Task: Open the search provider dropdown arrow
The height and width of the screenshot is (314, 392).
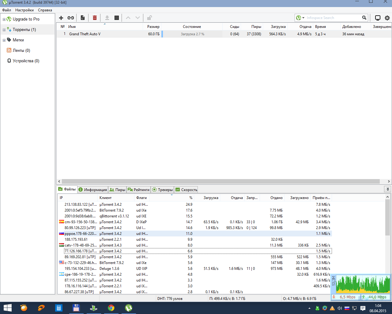Action: click(x=303, y=18)
